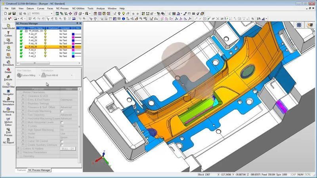Open the Cutters tool

(8, 33)
